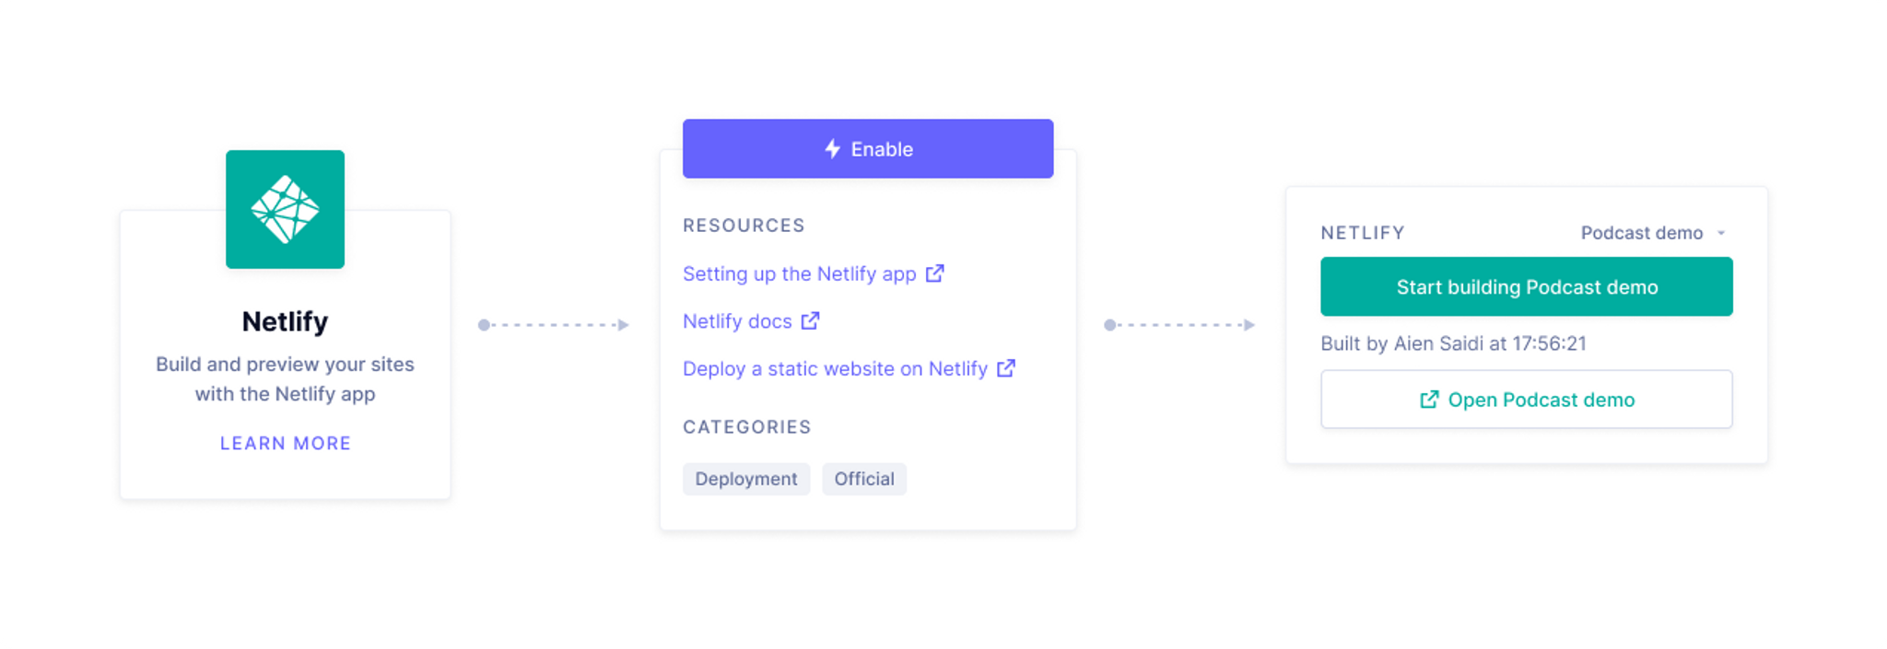Click the LEARN MORE link

coord(285,443)
